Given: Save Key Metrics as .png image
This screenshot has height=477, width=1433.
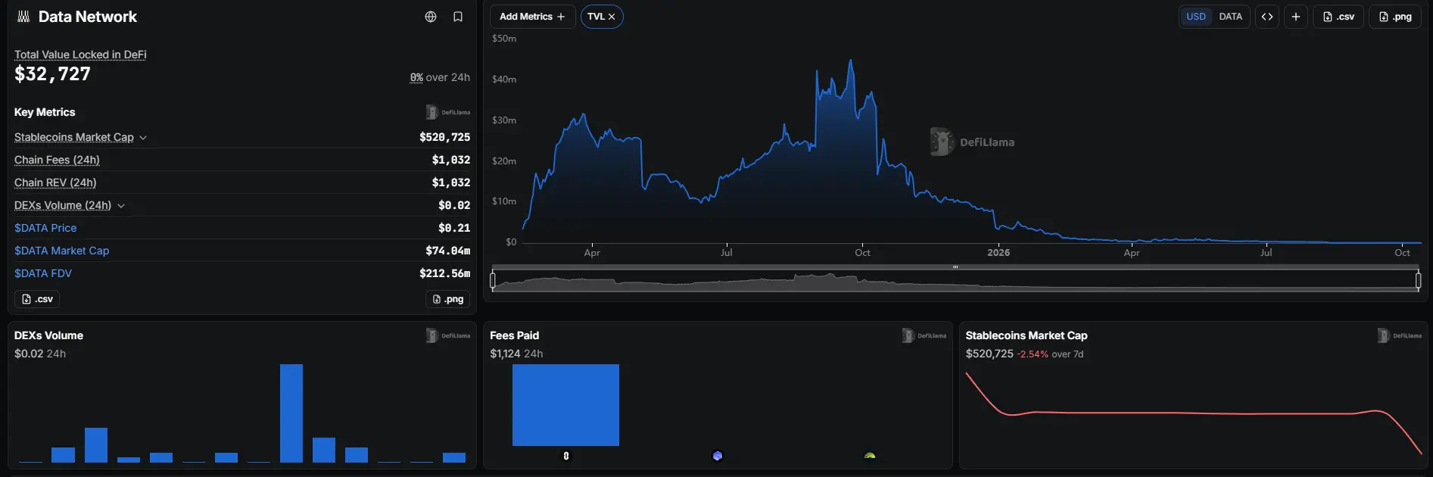Looking at the screenshot, I should point(448,299).
